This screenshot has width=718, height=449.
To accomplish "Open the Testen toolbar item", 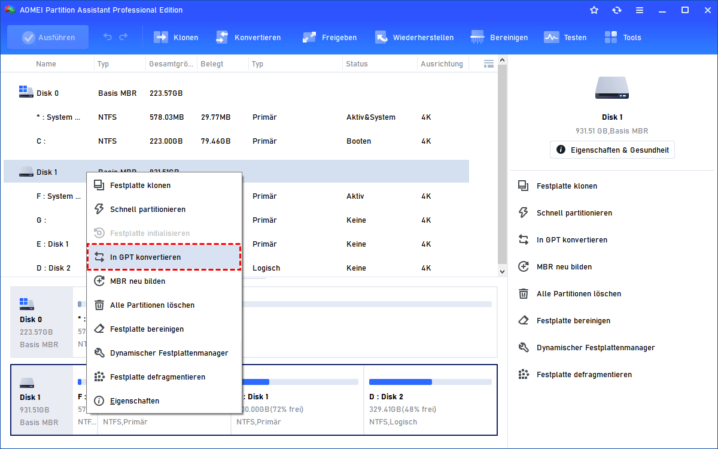I will [551, 37].
